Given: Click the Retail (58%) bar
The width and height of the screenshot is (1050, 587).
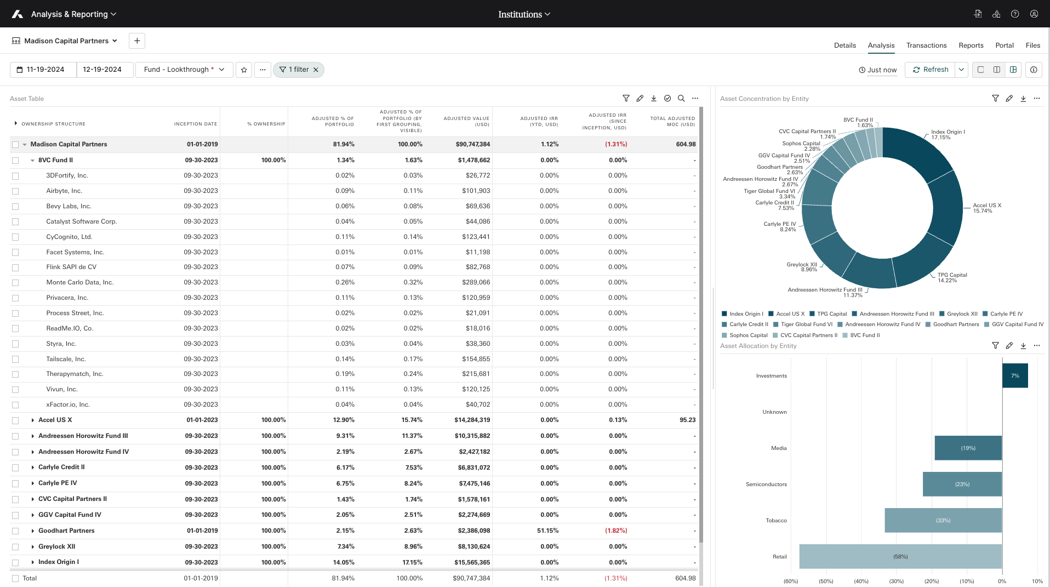Looking at the screenshot, I should [900, 556].
